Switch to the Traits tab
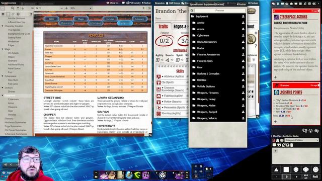The image size is (322, 181). pos(163,27)
